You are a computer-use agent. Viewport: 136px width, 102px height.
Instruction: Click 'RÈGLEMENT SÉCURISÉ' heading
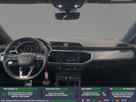click(91, 89)
